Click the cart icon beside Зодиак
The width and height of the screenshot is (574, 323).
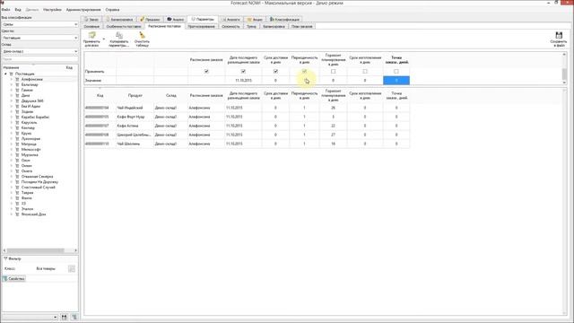17,111
